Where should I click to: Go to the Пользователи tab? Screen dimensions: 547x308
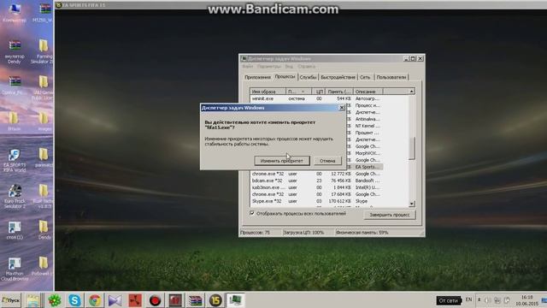tap(391, 77)
